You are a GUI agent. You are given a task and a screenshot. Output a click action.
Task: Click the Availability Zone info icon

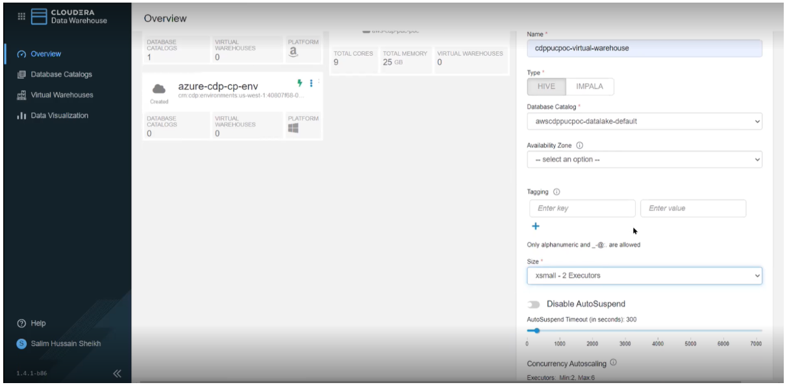tap(579, 145)
